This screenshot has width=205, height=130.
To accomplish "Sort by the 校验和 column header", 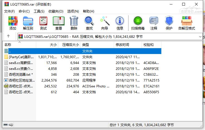I will (152, 45).
